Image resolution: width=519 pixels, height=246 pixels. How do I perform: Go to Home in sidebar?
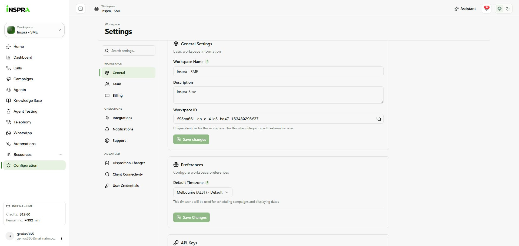[34, 46]
